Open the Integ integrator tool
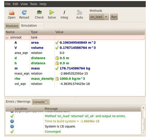Viewport: 150px width, 137px height. [64, 14]
